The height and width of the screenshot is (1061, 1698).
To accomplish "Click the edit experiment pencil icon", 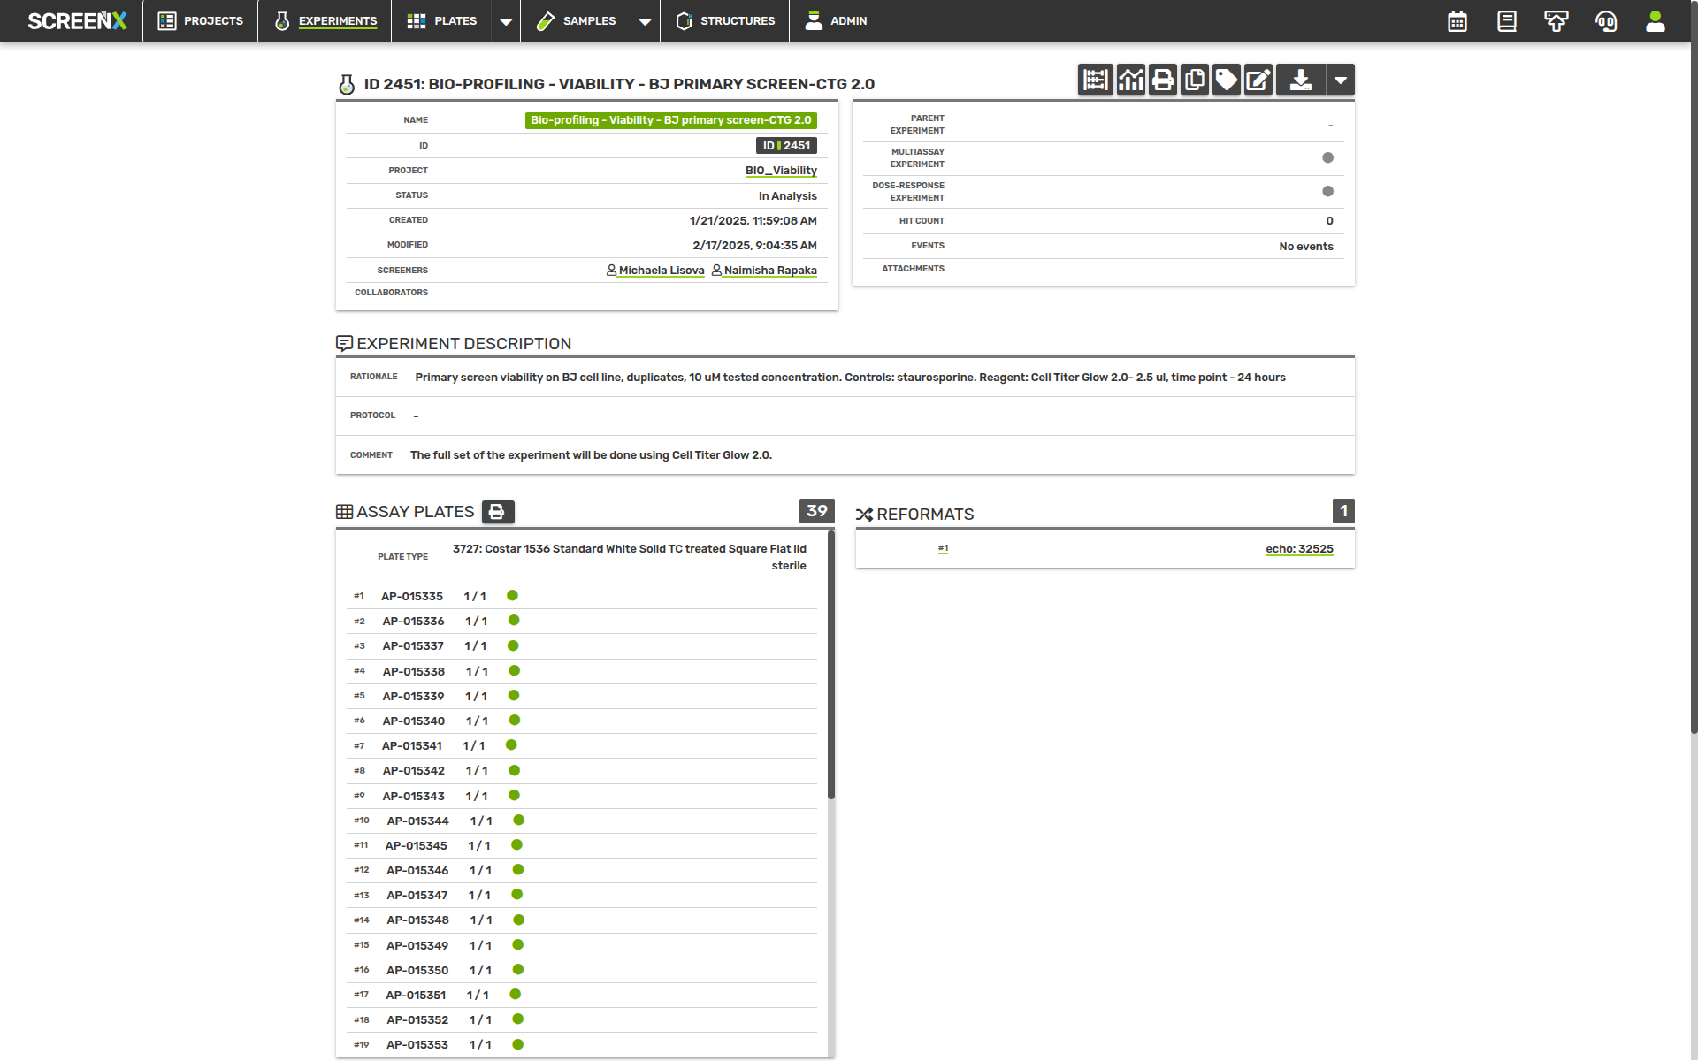I will (x=1258, y=80).
